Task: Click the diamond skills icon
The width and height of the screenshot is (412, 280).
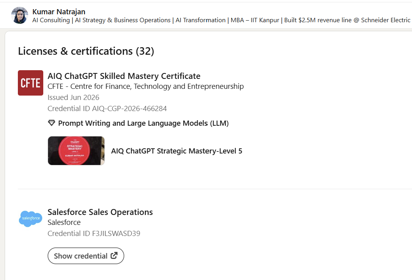Action: [52, 123]
